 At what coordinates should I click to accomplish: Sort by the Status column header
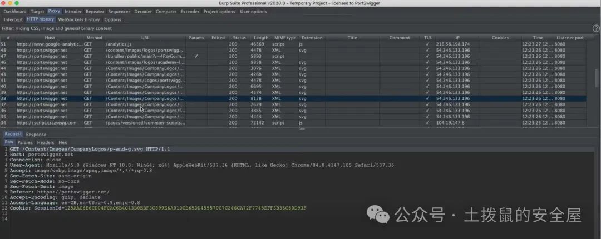[239, 38]
